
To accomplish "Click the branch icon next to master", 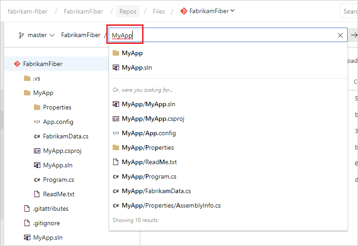I will pos(21,35).
